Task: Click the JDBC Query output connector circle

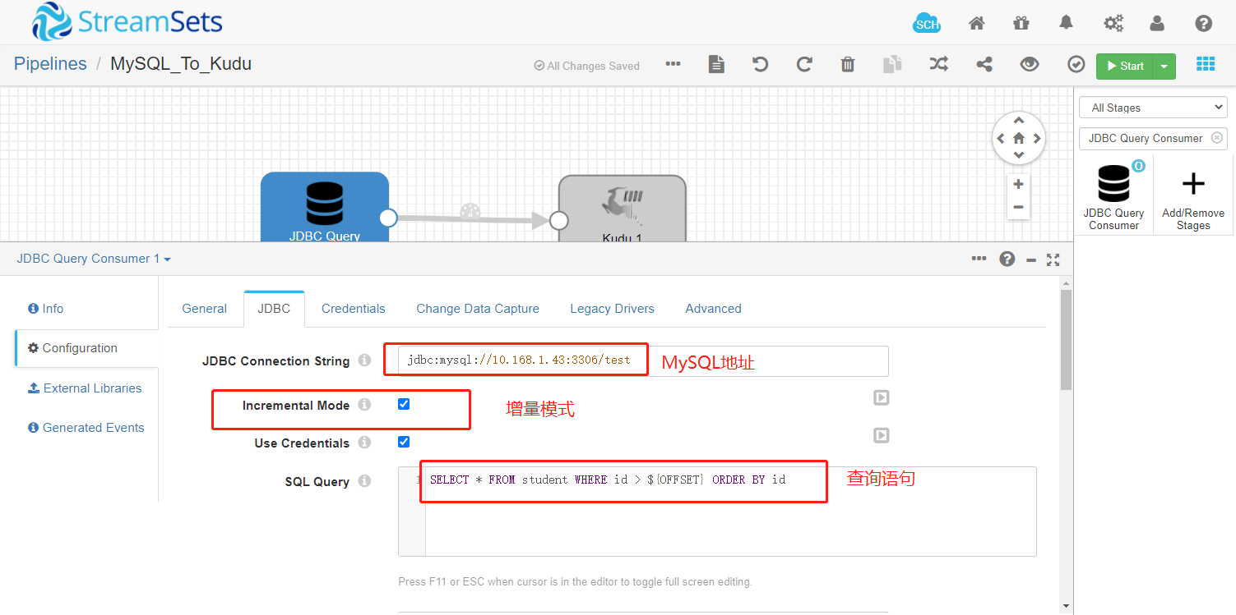Action: point(388,218)
